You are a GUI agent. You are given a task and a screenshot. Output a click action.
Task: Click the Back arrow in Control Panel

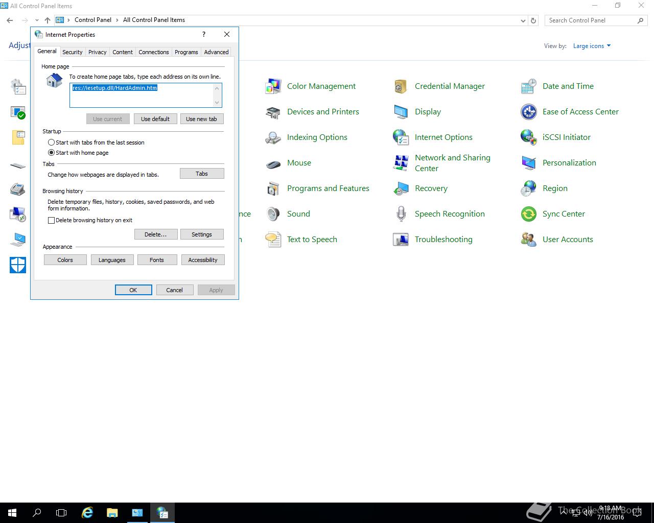point(10,20)
